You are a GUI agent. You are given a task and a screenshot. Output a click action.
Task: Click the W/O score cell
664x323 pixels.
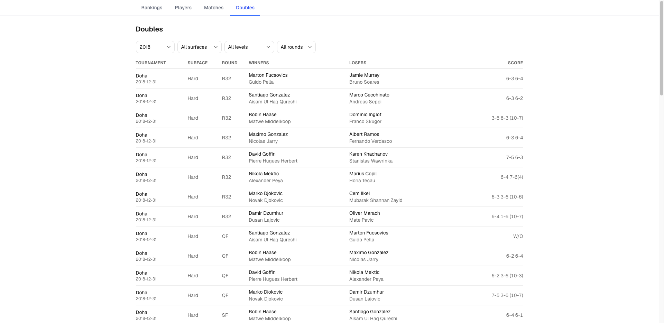518,236
